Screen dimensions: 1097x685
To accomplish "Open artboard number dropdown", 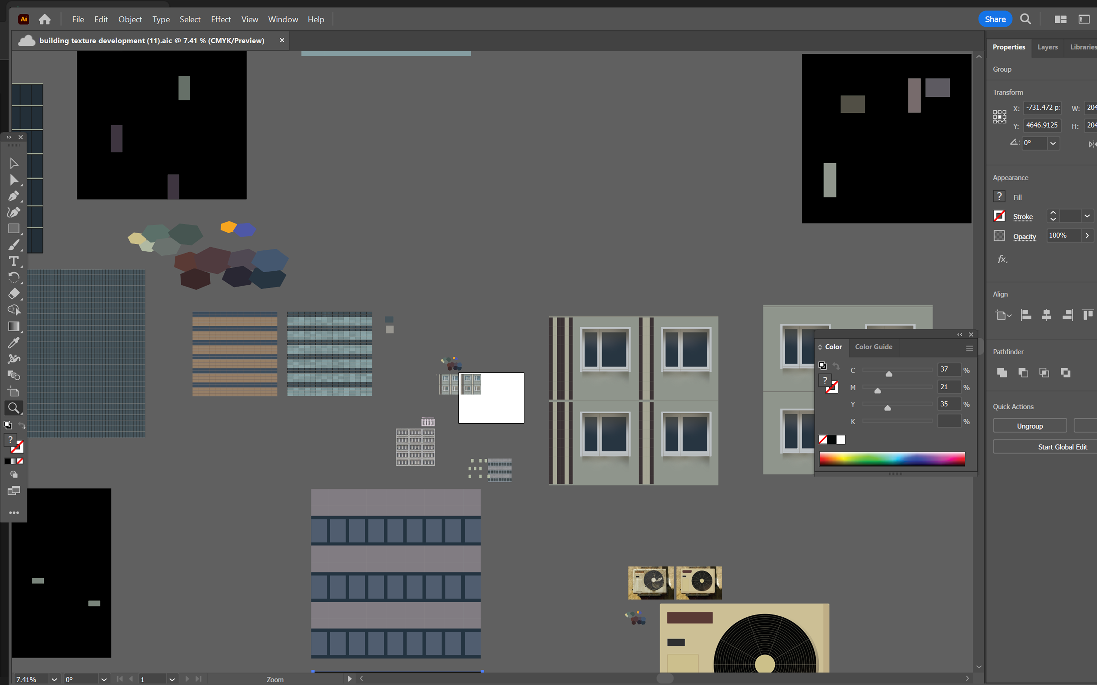I will 172,679.
